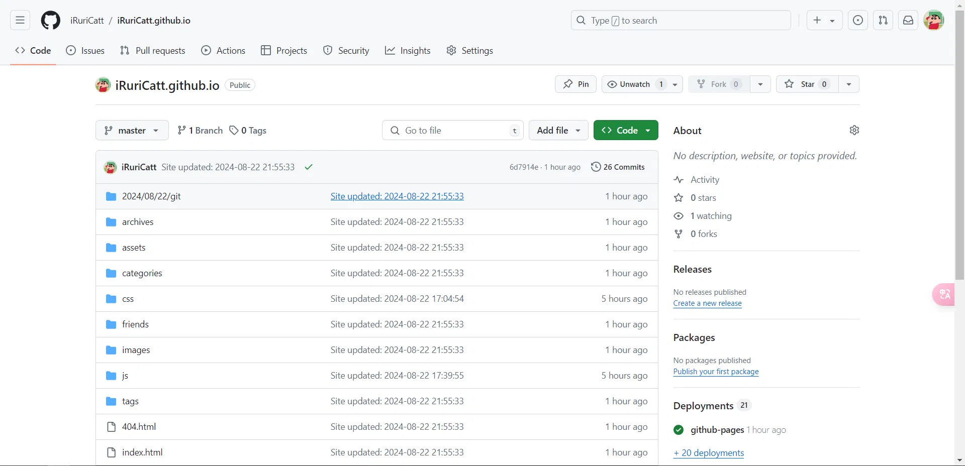This screenshot has width=965, height=466.
Task: Open the hamburger navigation menu
Action: [20, 21]
